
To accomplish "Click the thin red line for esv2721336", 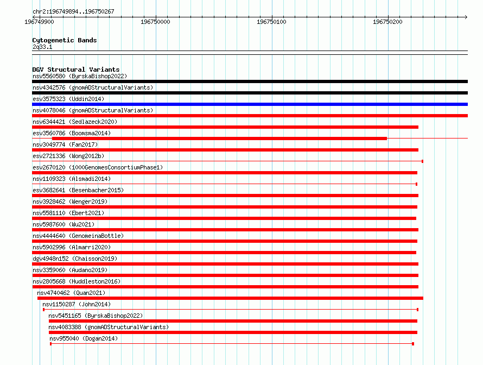I will (227, 161).
